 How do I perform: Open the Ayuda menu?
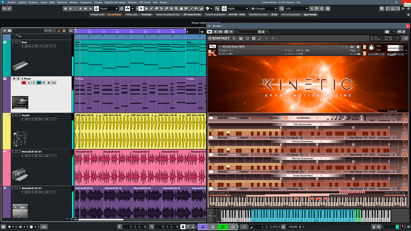tap(163, 2)
